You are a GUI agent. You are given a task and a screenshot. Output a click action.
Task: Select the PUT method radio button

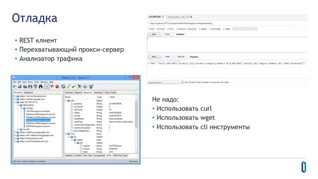(x=168, y=29)
